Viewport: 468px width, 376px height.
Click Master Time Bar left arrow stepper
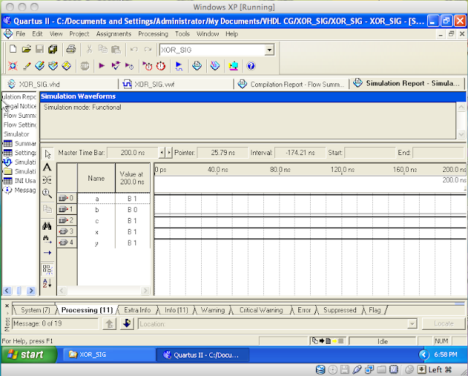(162, 153)
